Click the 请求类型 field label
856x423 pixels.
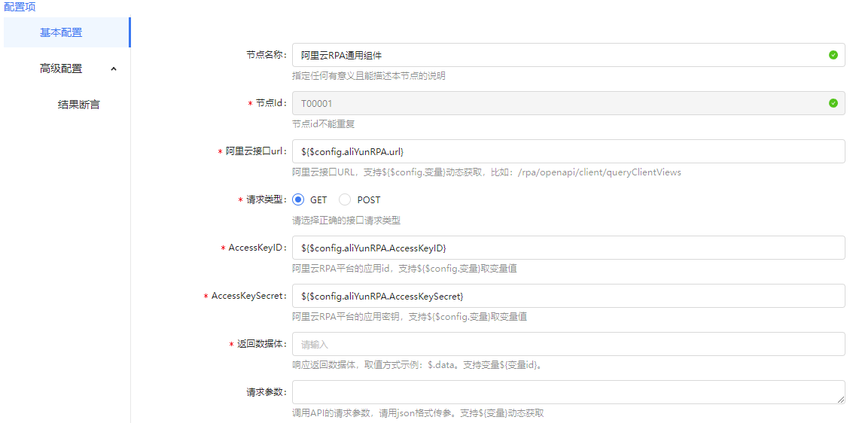pyautogui.click(x=266, y=200)
